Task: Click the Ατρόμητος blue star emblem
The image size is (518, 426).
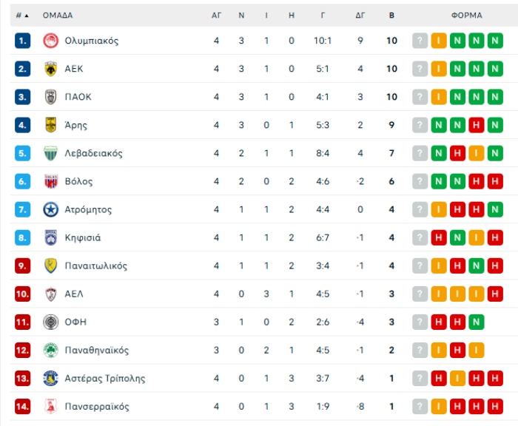Action: point(51,210)
